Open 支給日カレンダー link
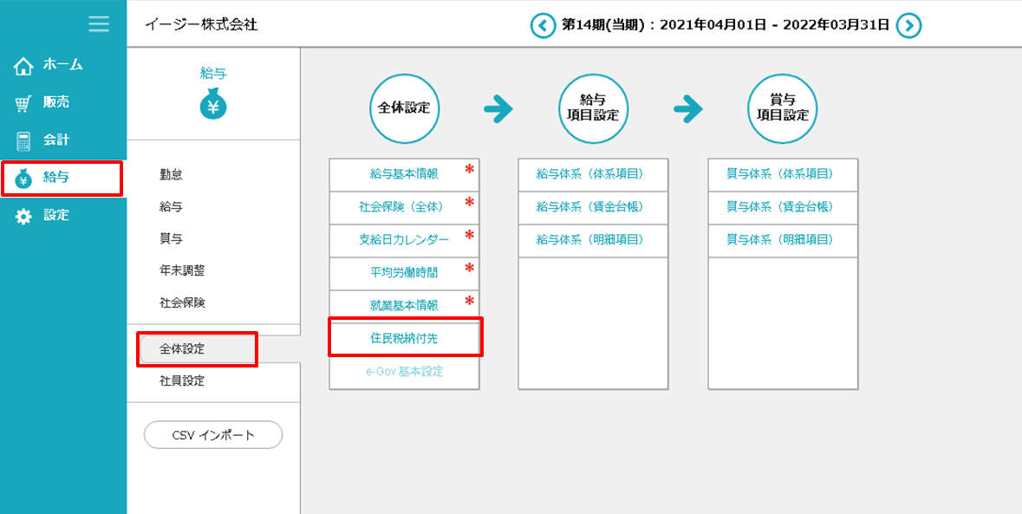The height and width of the screenshot is (514, 1022). point(404,239)
